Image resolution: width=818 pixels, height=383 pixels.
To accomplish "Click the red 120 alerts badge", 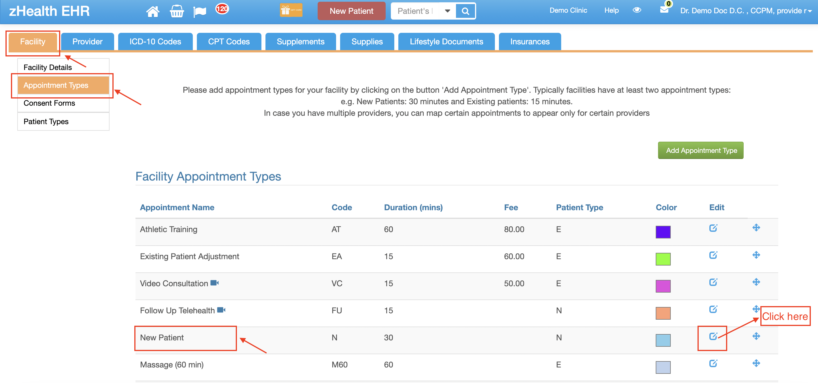I will 222,9.
